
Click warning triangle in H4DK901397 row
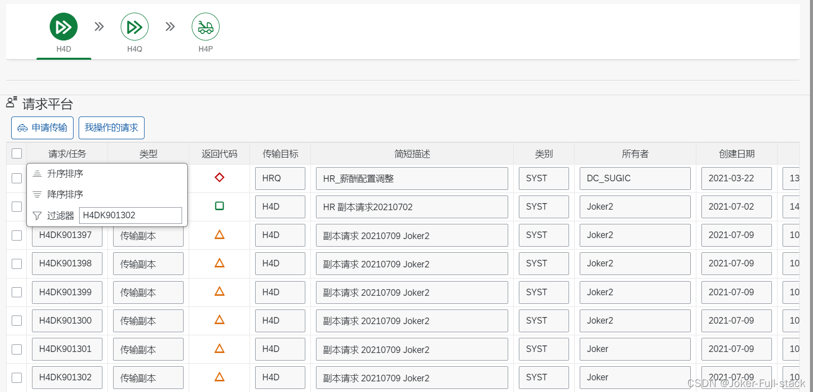[x=220, y=234]
